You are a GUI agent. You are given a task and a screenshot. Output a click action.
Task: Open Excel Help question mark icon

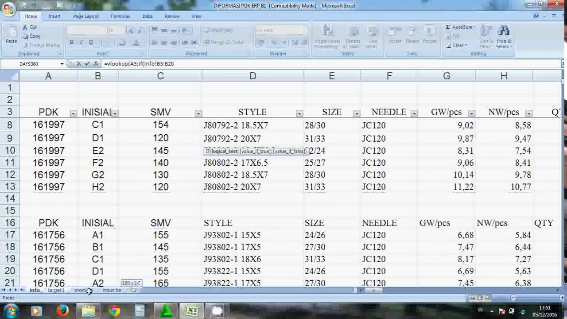tap(536, 16)
